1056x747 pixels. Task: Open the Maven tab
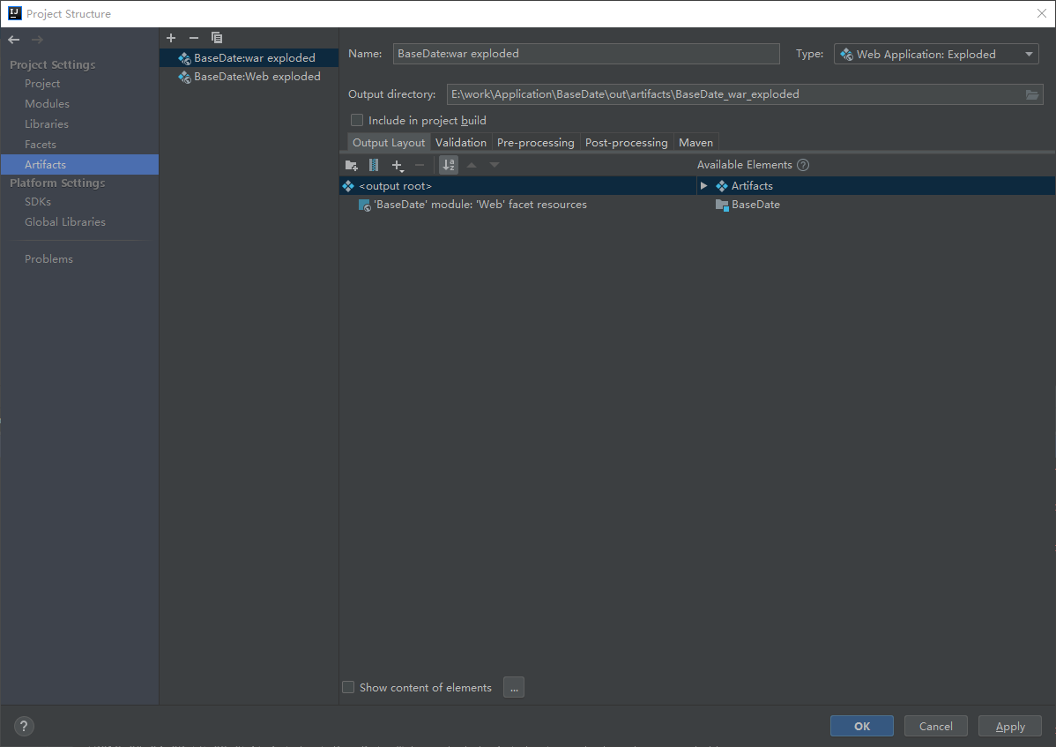point(695,142)
